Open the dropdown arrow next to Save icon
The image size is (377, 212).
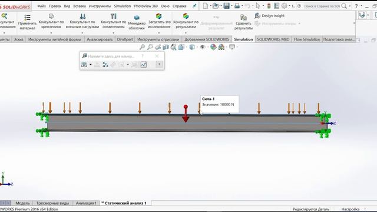coord(232,6)
